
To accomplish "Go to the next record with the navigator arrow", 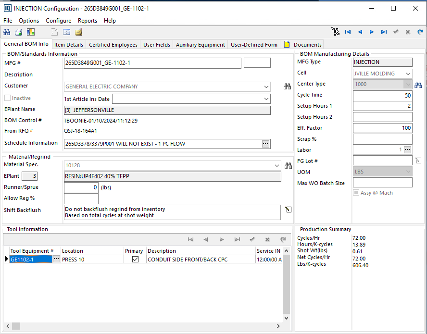I will [372, 32].
